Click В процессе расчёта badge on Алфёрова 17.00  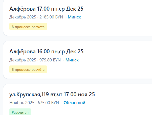click(x=28, y=27)
